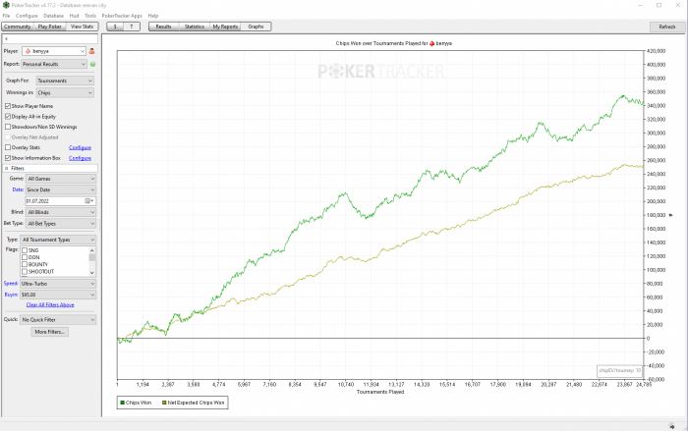
Task: Open the Buyin dropdown showing $95.00
Action: tap(58, 295)
